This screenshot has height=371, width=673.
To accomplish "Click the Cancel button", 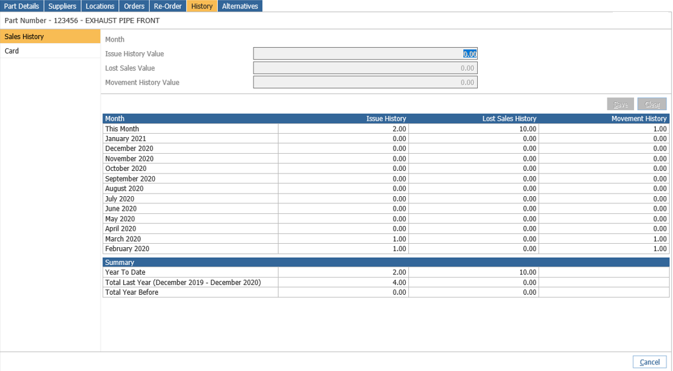I will point(649,362).
